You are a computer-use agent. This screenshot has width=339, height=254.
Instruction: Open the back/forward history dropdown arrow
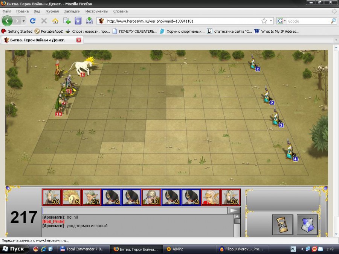point(24,21)
